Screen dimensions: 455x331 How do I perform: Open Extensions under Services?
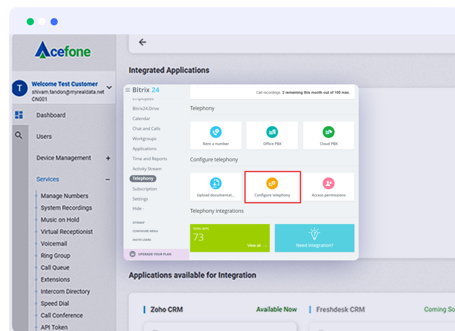pyautogui.click(x=55, y=279)
